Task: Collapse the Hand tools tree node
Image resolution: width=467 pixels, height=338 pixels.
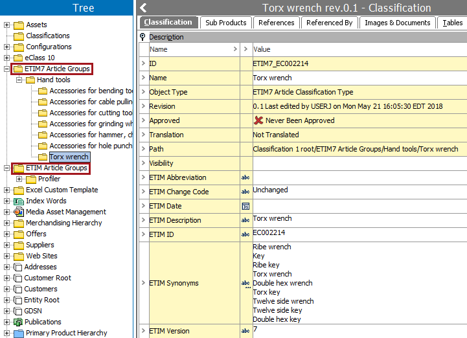Action: (19, 80)
